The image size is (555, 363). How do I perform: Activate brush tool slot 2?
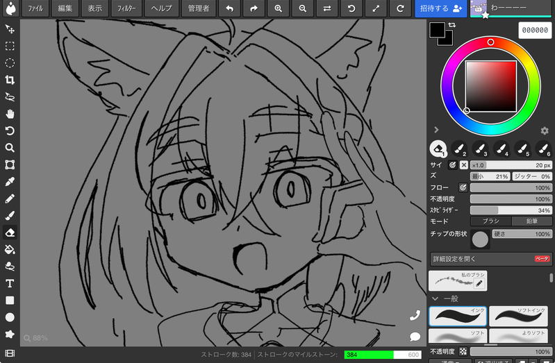point(459,149)
